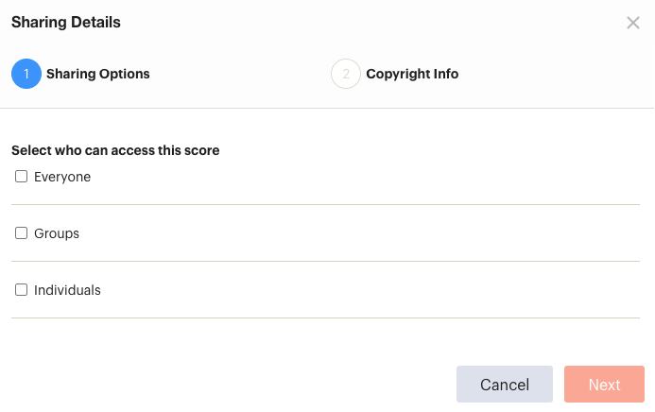Image resolution: width=655 pixels, height=412 pixels.
Task: Click the divider line below Everyone
Action: point(325,204)
